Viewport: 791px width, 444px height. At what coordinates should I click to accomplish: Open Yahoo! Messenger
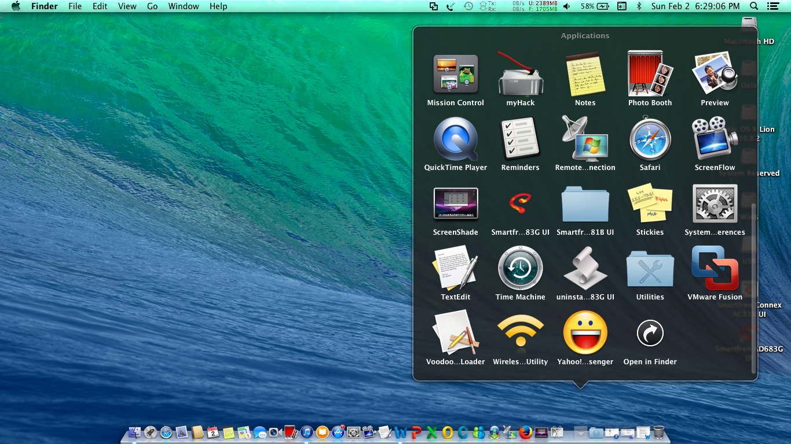tap(585, 333)
